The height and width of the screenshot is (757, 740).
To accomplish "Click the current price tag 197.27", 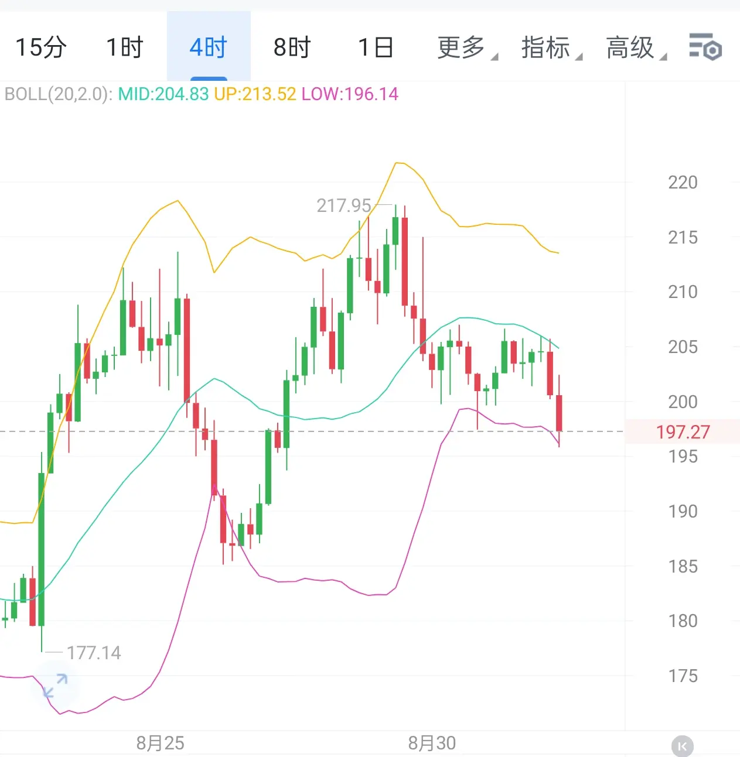I will click(x=683, y=432).
